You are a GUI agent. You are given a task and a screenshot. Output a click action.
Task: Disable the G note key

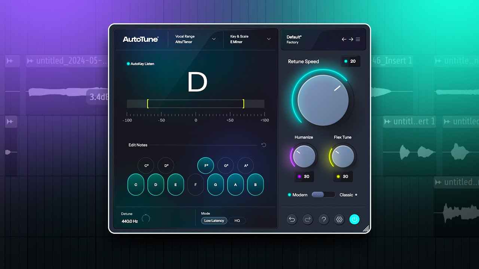pyautogui.click(x=216, y=185)
